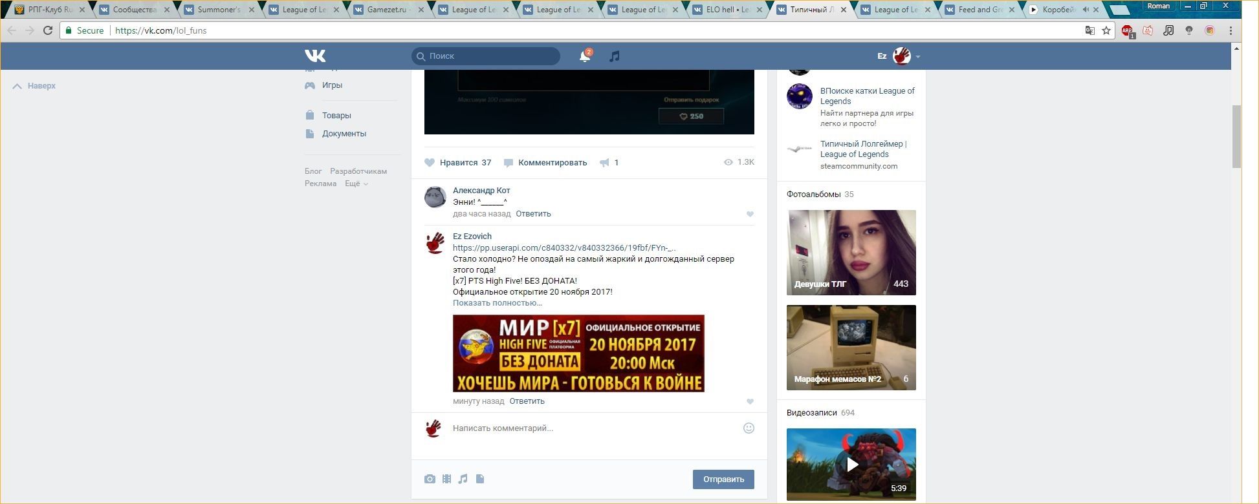Expand comment with Показать полностью
Image resolution: width=1259 pixels, height=504 pixels.
497,303
